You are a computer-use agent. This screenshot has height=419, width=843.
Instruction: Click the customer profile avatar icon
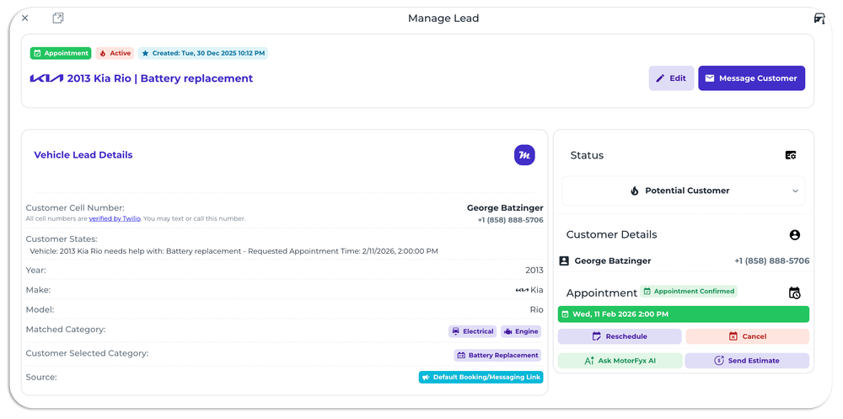pyautogui.click(x=794, y=235)
